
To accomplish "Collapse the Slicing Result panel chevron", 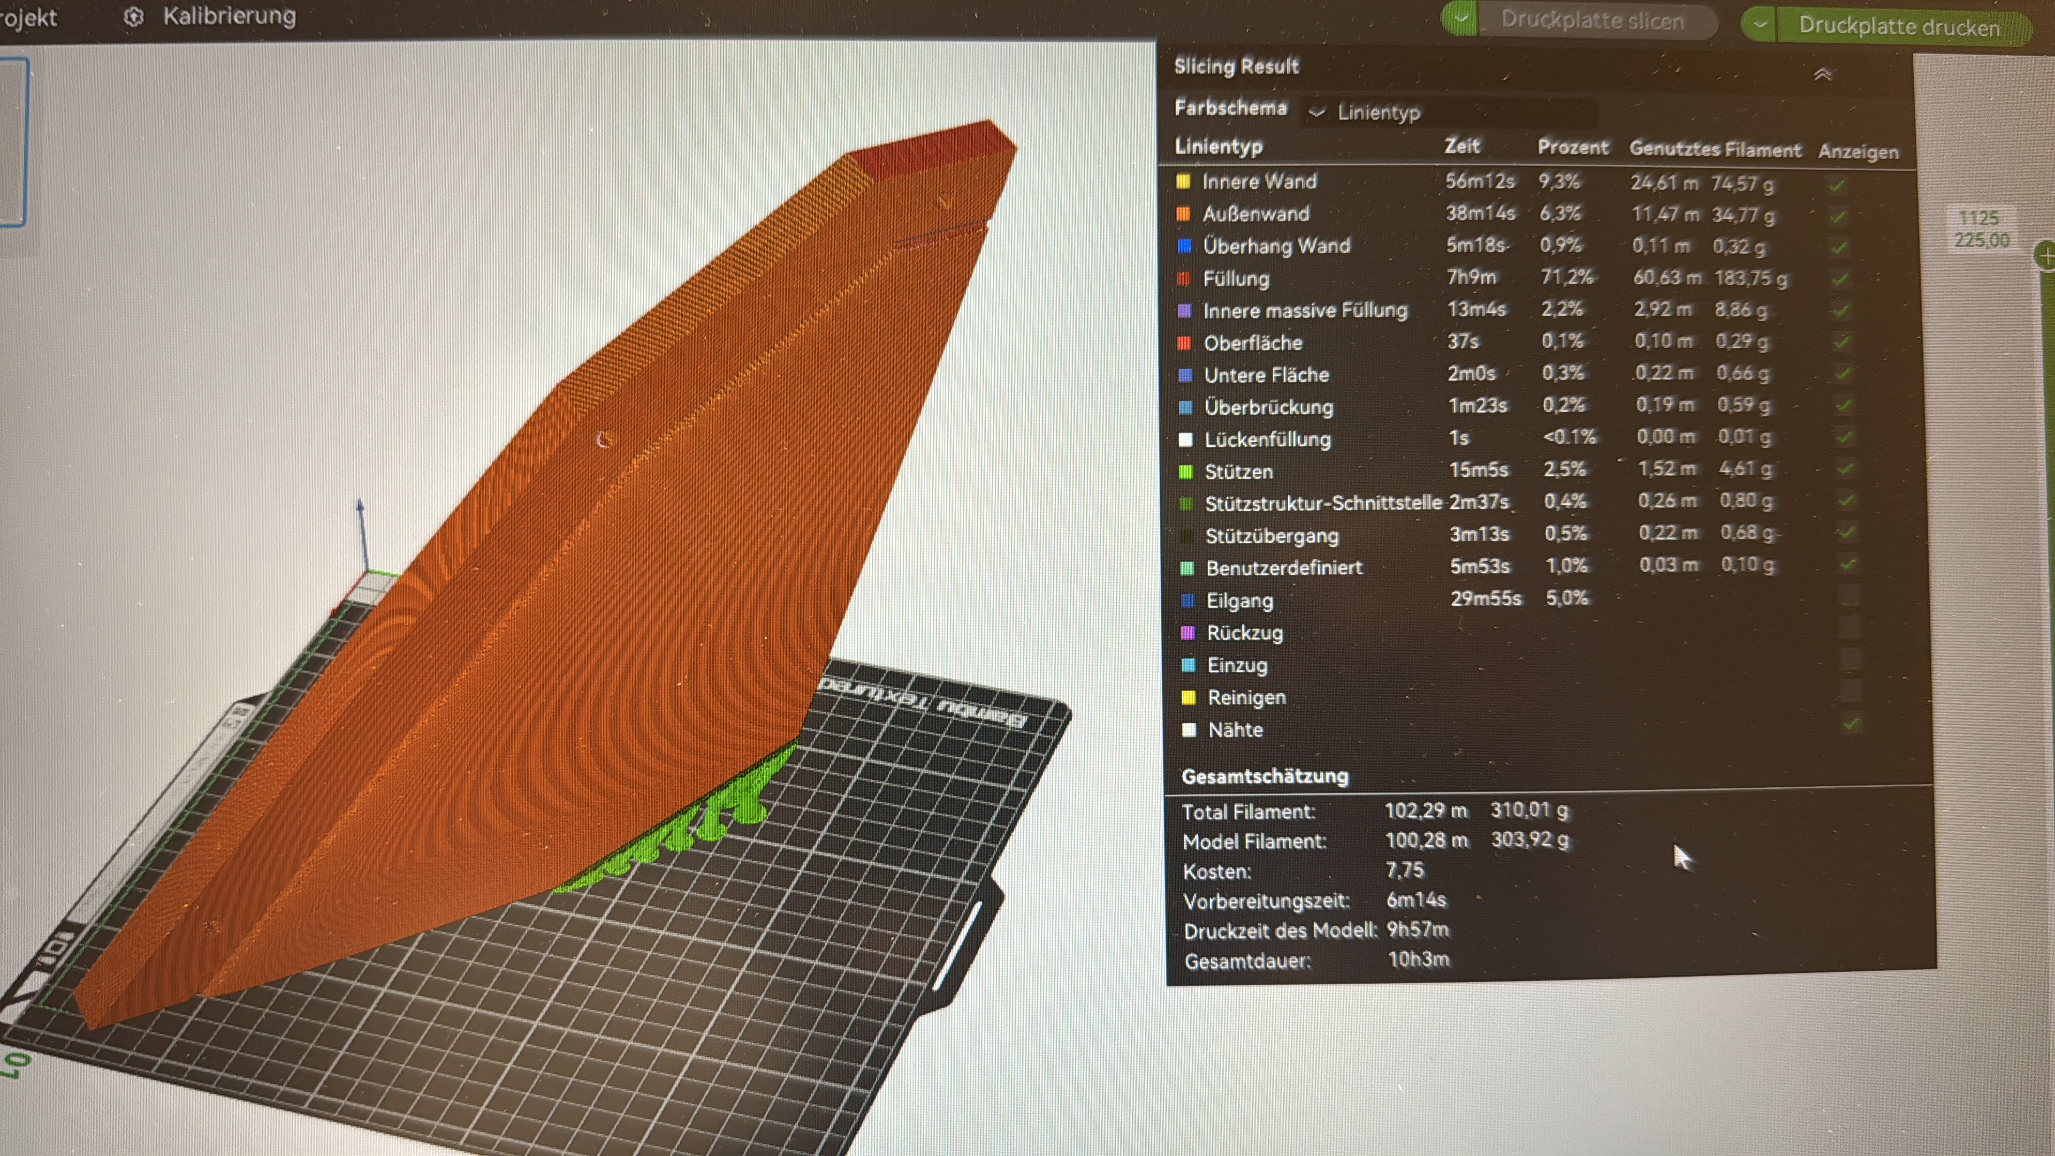I will pos(1822,74).
